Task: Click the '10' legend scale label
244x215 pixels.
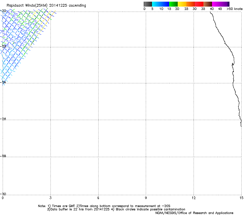Action: [x=161, y=9]
